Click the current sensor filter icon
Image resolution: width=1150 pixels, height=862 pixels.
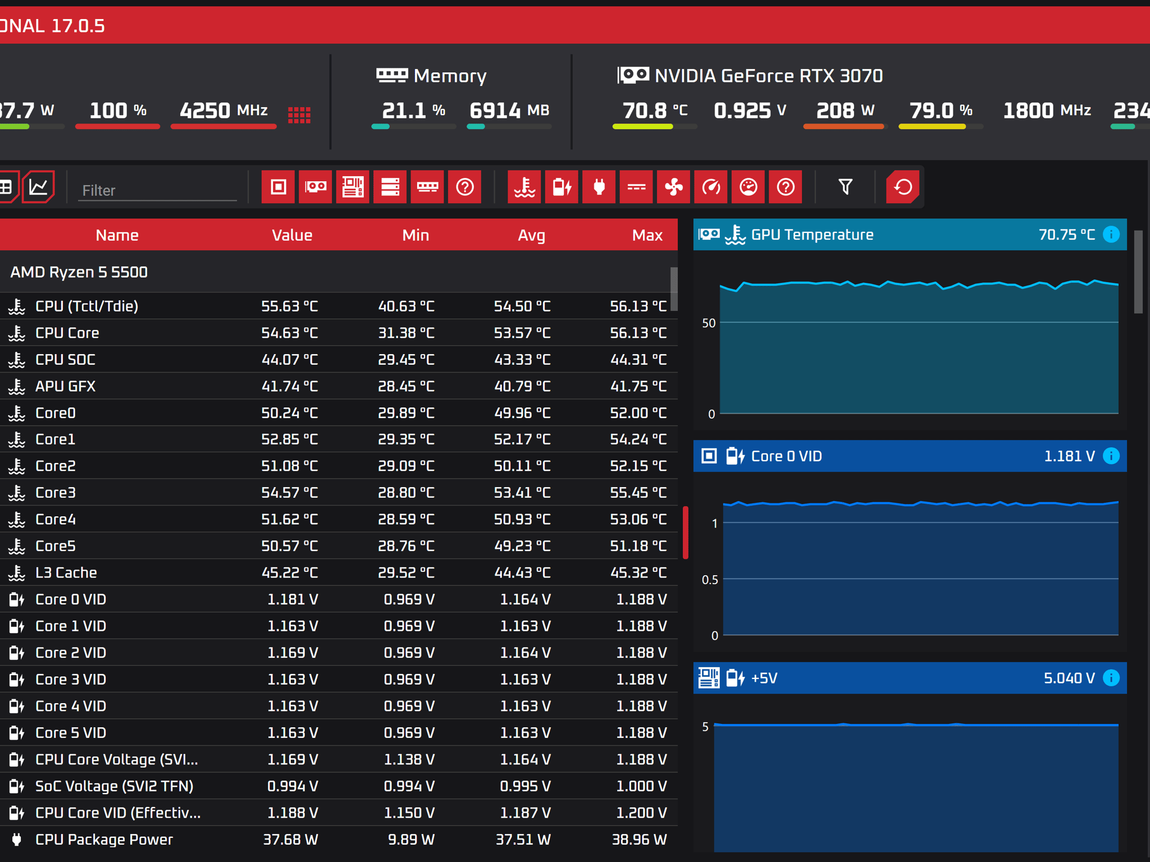[x=637, y=187]
